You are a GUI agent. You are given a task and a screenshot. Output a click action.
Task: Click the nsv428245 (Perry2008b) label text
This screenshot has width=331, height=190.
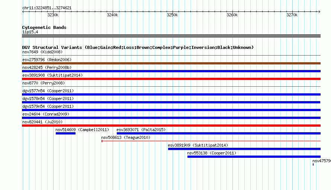pyautogui.click(x=47, y=67)
